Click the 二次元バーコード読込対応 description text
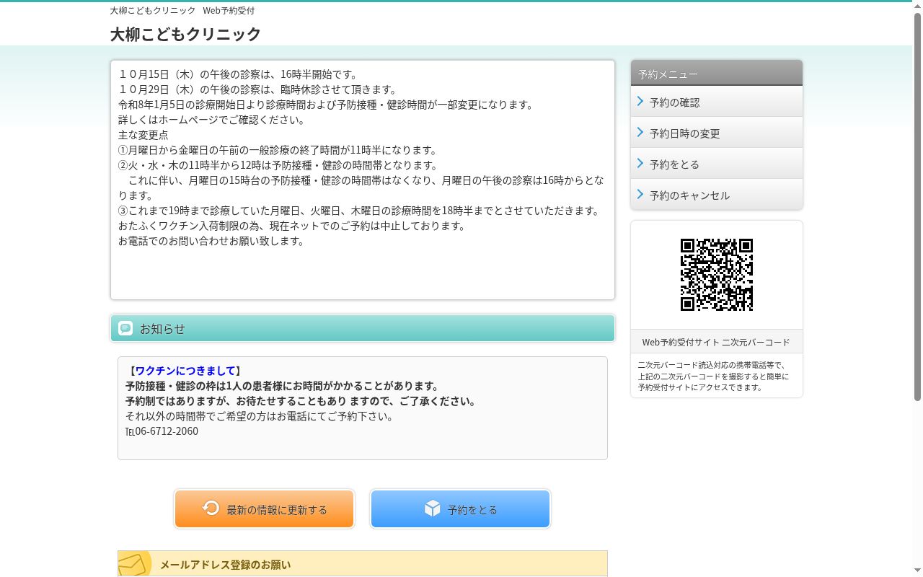The width and height of the screenshot is (923, 577). 714,376
